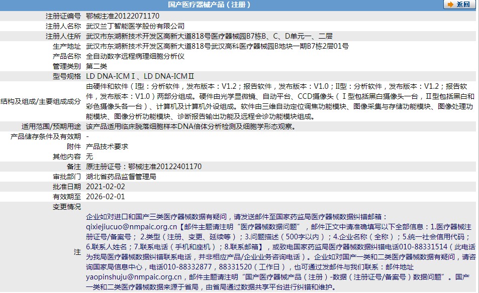479x293 pixels.
Task: Select approval date 2021-02-02
Action: pos(106,187)
